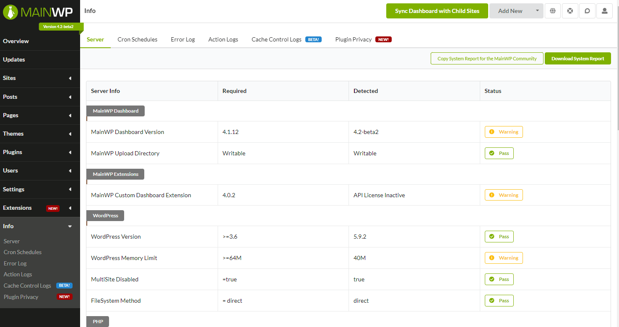Screen dimensions: 619x327
Task: Expand the Users menu arrow
Action: coord(70,171)
